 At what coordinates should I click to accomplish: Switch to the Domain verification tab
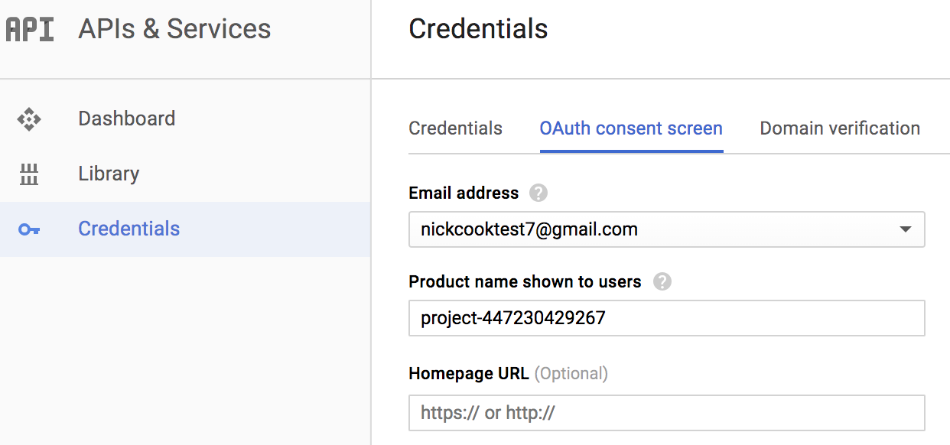pyautogui.click(x=838, y=128)
